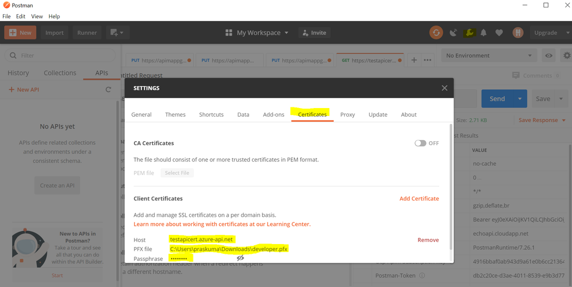Open the Shortcuts tab
The width and height of the screenshot is (572, 287).
click(211, 114)
